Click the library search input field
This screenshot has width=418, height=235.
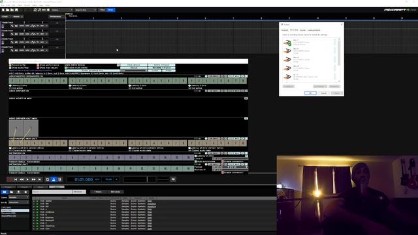pyautogui.click(x=52, y=192)
